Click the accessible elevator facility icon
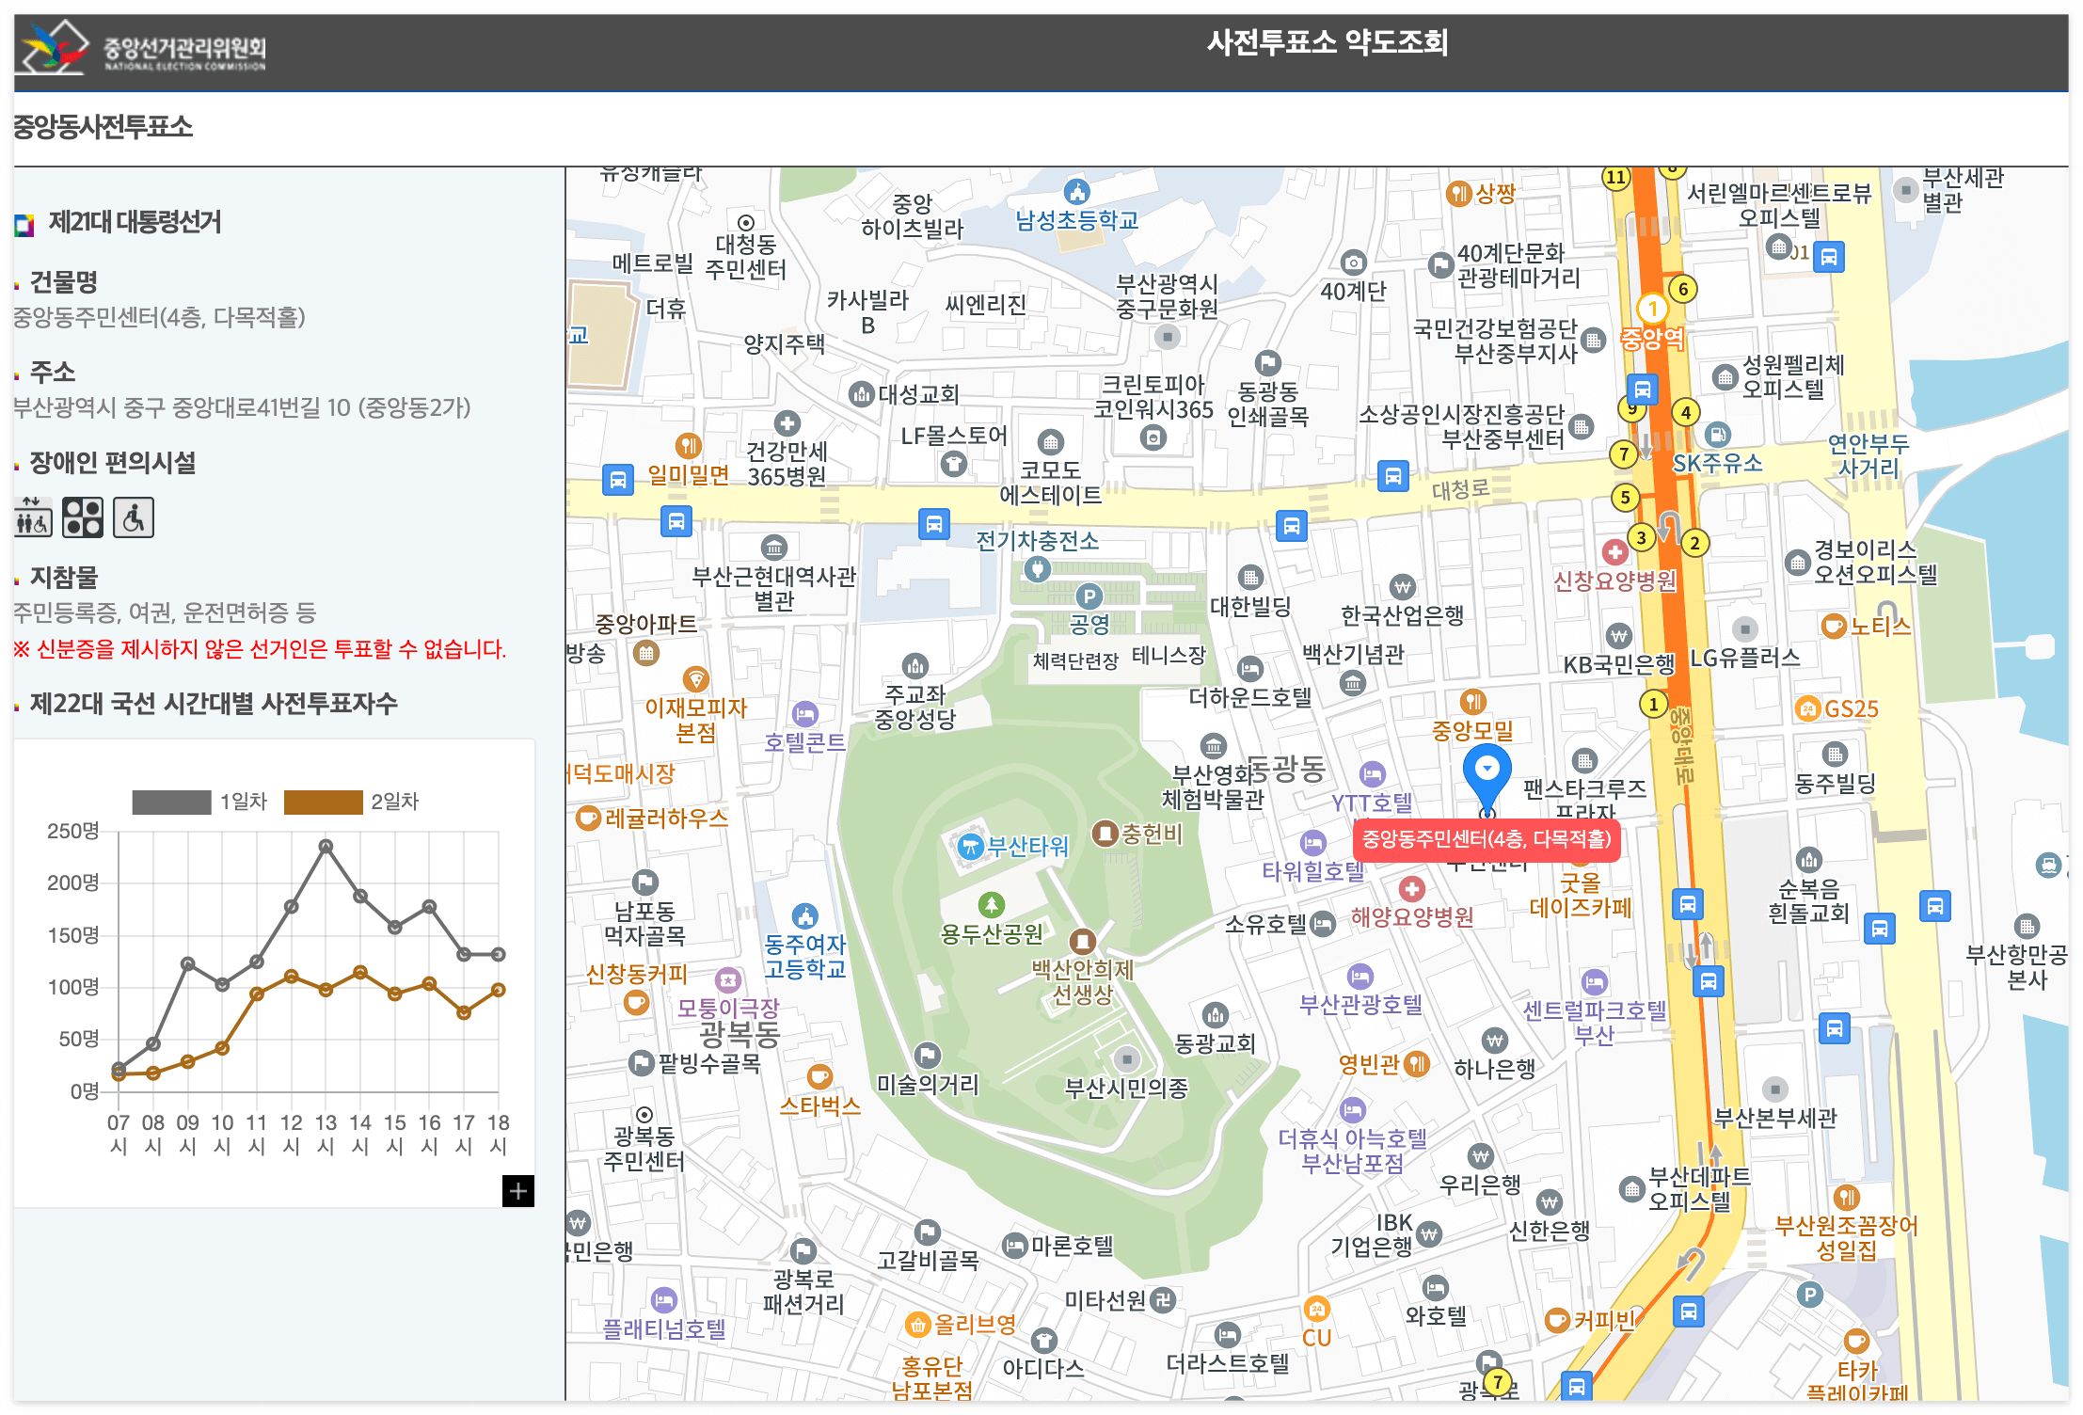Screen dimensions: 2083x1415 (34, 518)
